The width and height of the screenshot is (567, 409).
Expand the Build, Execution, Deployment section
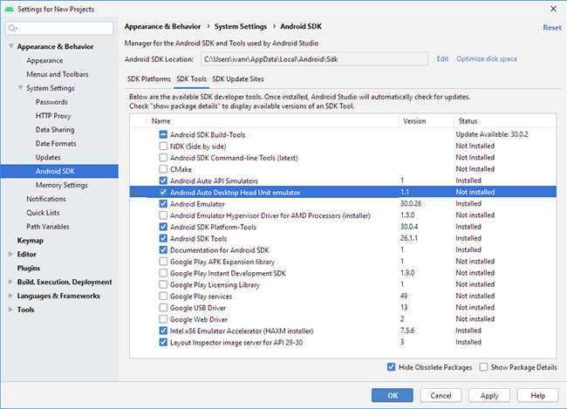tap(10, 282)
